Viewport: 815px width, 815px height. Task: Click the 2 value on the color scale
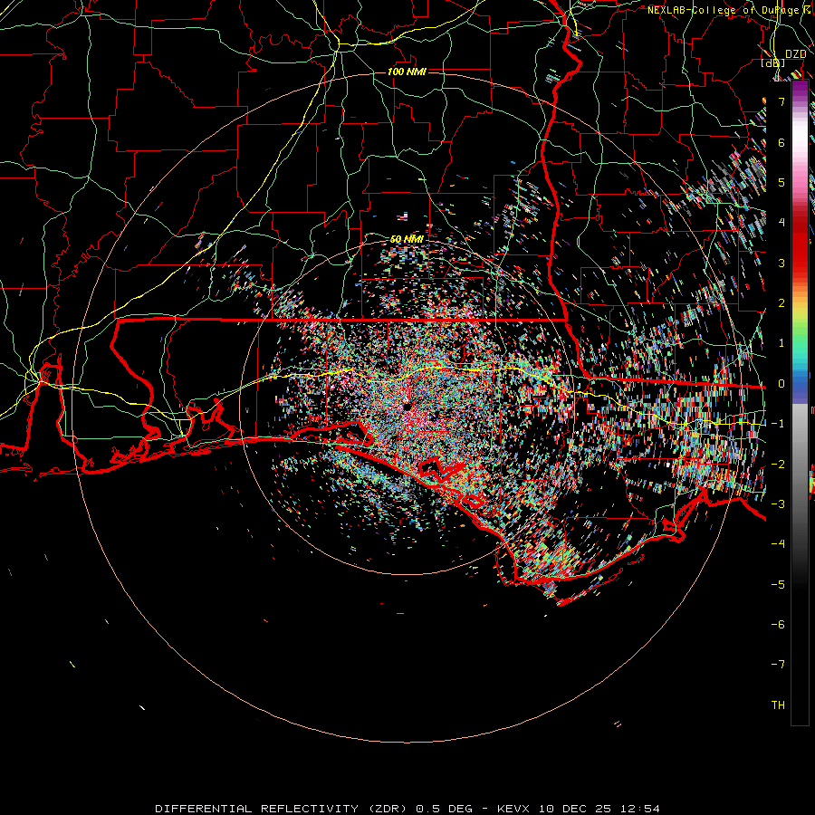click(x=781, y=303)
